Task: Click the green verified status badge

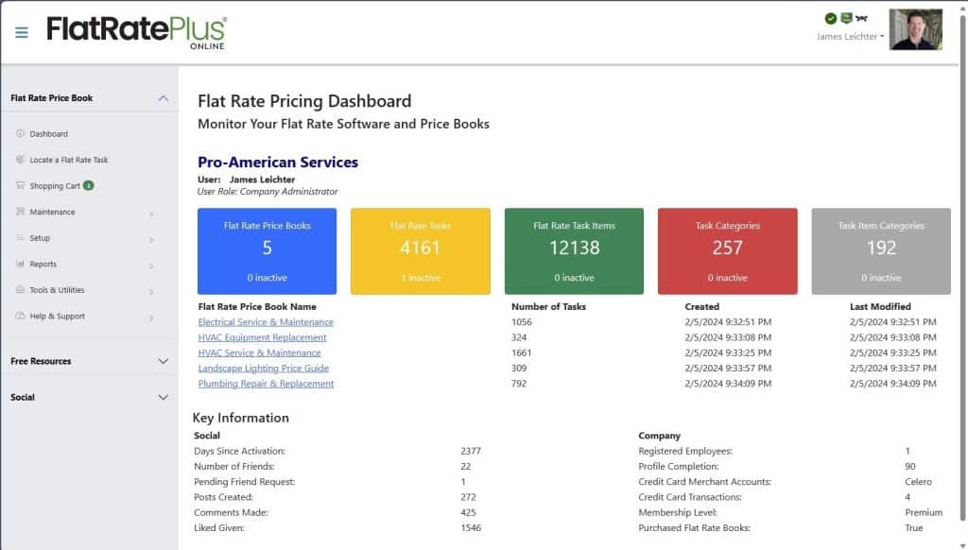Action: [x=831, y=18]
